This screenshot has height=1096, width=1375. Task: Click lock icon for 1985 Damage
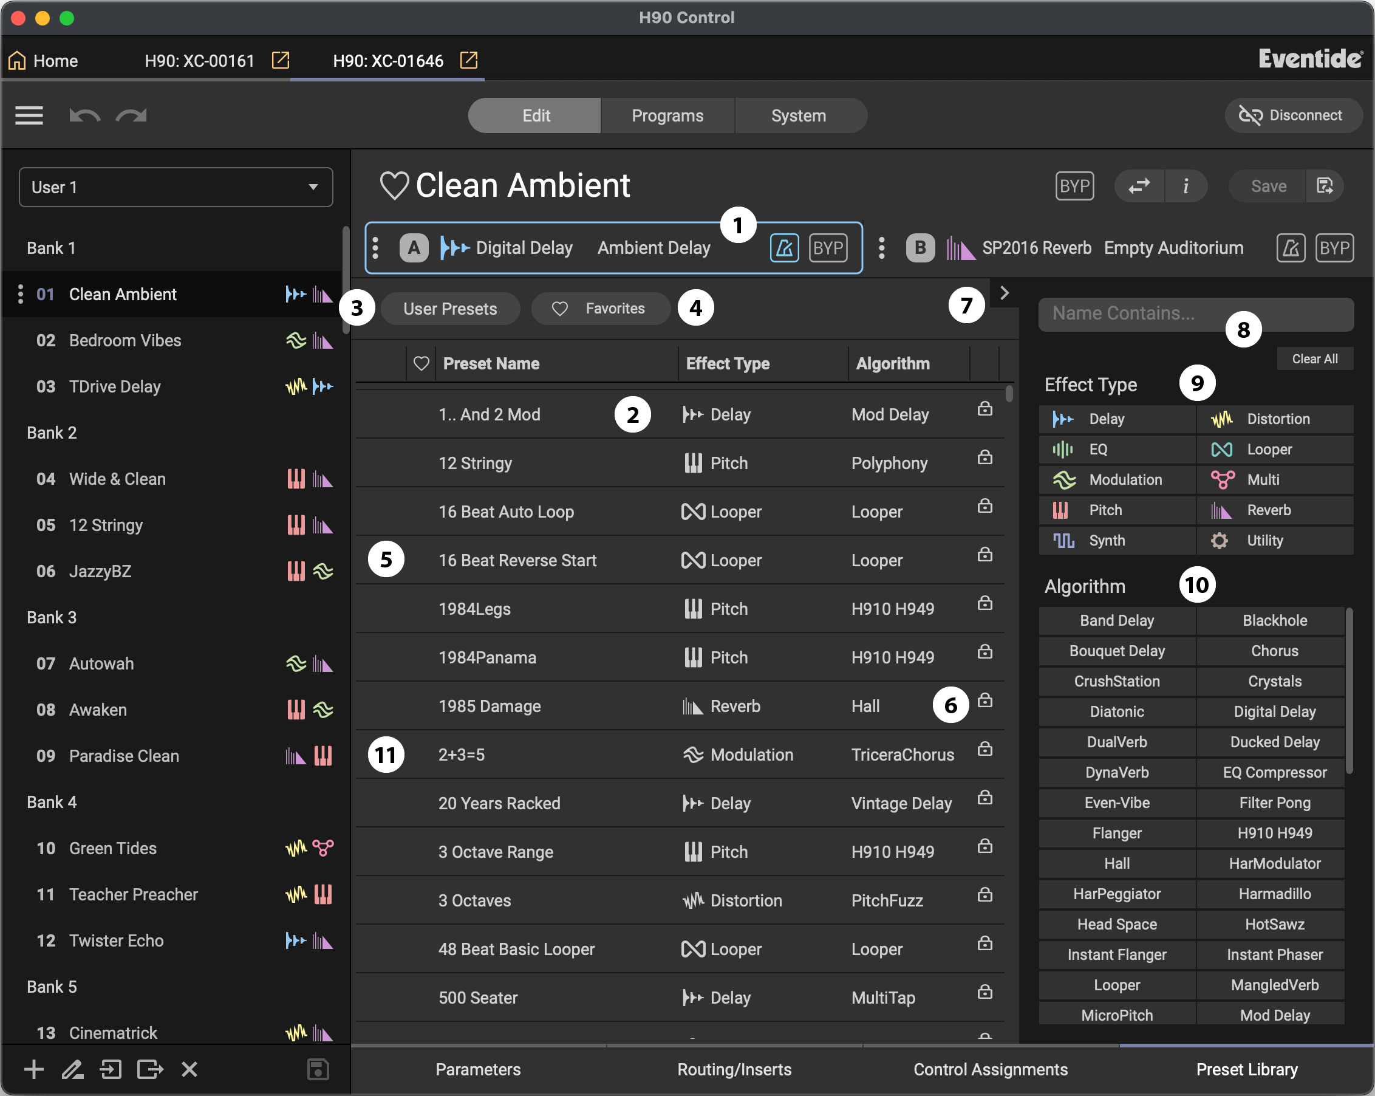click(x=984, y=700)
